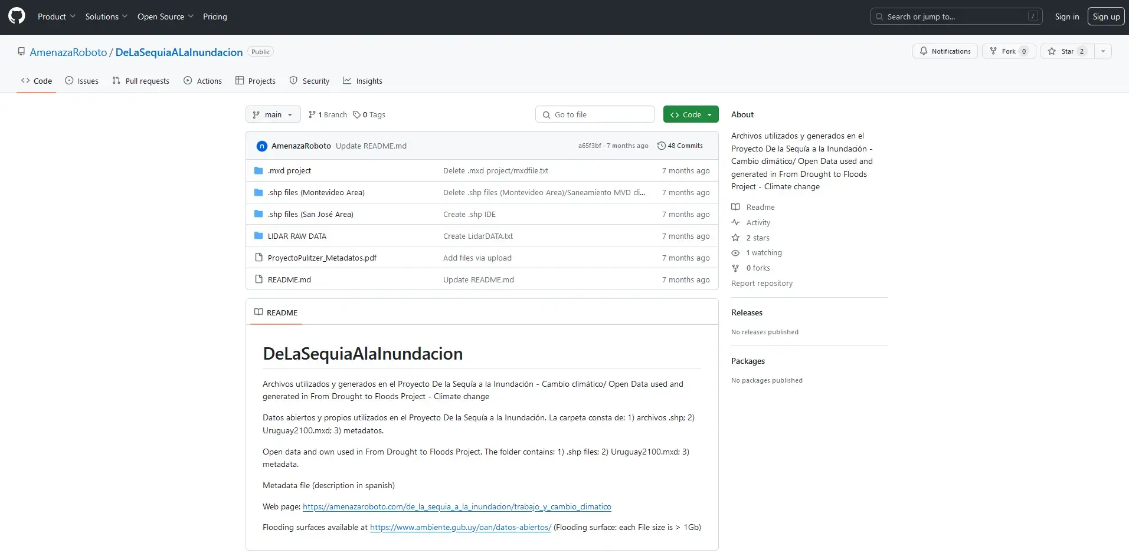Open commit Delete .mxd project/mxdfile.txt
1129x553 pixels.
496,170
